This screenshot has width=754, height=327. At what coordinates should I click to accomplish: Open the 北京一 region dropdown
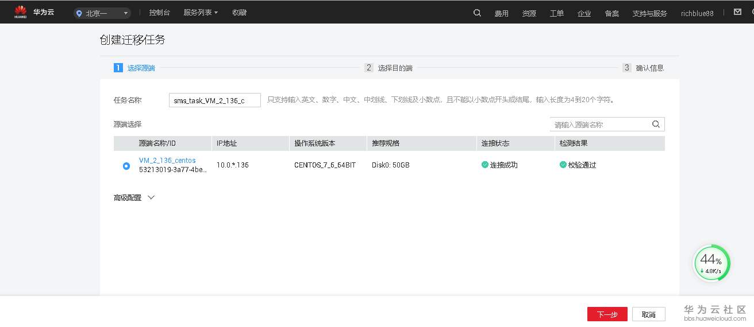[102, 13]
